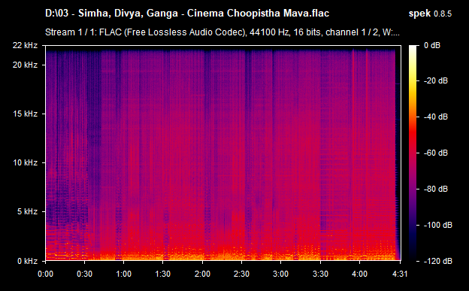Select the Stream 1 / 1 FLAC codec info line

point(222,32)
